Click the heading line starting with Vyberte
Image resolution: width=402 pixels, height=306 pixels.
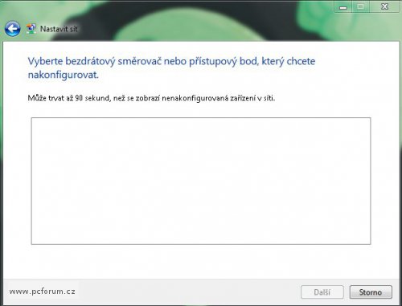pyautogui.click(x=171, y=61)
